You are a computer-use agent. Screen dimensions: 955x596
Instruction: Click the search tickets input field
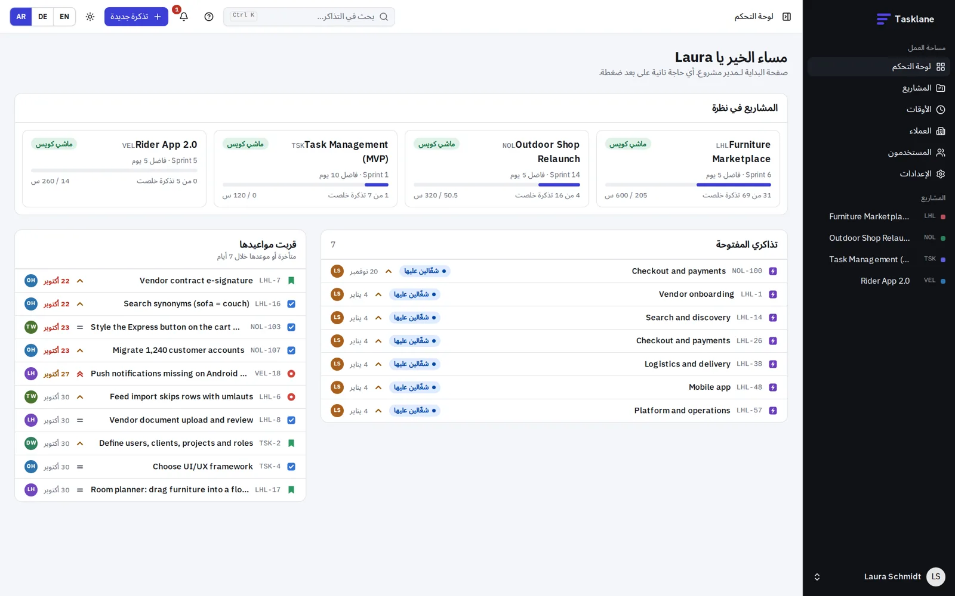309,17
